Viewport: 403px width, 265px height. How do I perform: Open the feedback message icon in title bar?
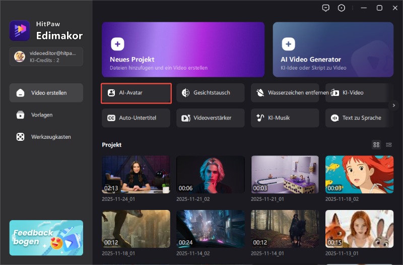326,8
